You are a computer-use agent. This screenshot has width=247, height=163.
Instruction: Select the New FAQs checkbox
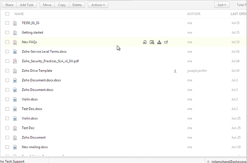point(7,42)
